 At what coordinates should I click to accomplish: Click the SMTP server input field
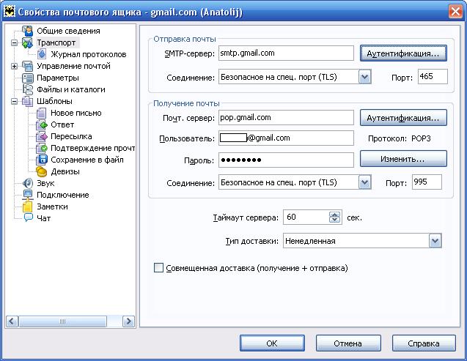(286, 53)
